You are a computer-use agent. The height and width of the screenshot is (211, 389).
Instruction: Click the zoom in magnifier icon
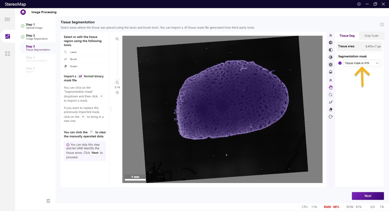point(117,39)
